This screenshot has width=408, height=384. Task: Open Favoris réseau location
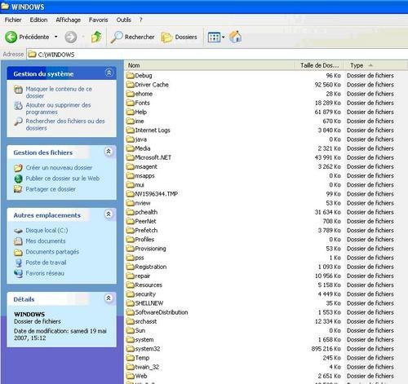tap(45, 273)
